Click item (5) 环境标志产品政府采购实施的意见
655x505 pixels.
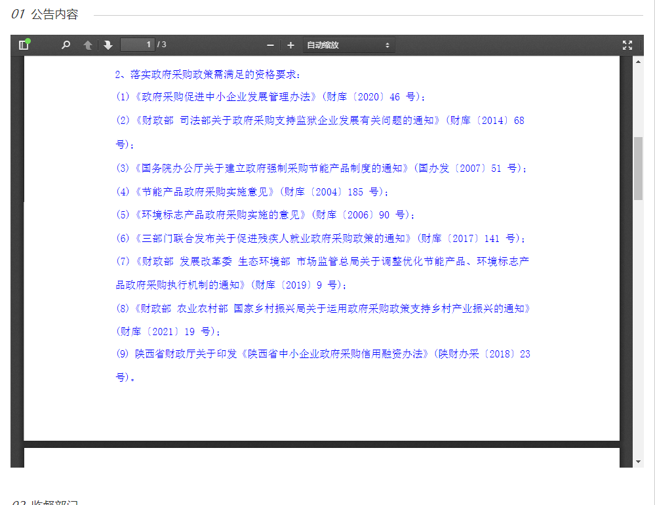(x=266, y=214)
